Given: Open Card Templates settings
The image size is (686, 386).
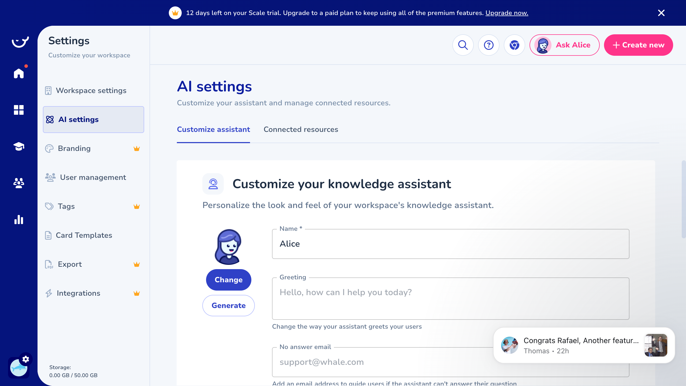Looking at the screenshot, I should [84, 235].
